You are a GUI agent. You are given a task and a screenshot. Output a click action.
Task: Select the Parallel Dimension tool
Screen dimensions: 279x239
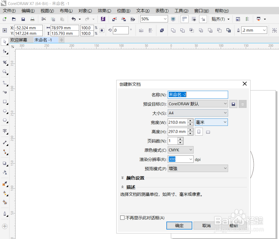(5, 142)
